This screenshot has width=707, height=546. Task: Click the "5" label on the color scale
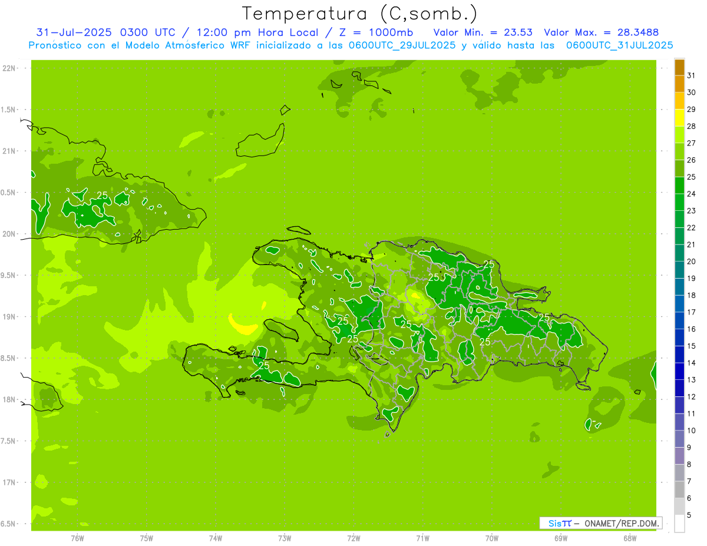tap(689, 515)
